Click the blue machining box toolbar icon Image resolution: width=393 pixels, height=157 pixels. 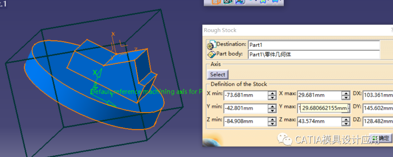(240, 2)
